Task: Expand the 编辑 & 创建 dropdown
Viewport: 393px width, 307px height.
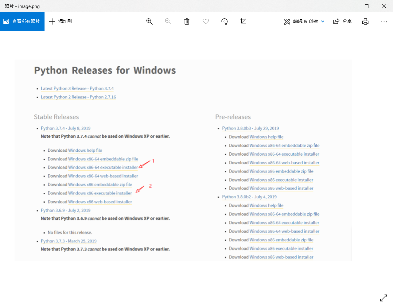Action: (x=304, y=21)
